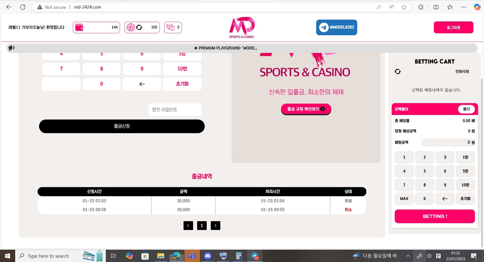Click withdrawal keypad number 9
Screen dimensions: 484x262
(x=142, y=69)
